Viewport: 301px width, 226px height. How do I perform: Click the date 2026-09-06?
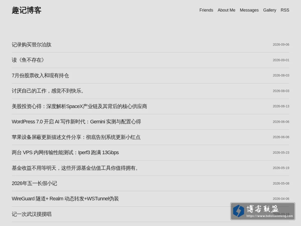click(x=281, y=45)
